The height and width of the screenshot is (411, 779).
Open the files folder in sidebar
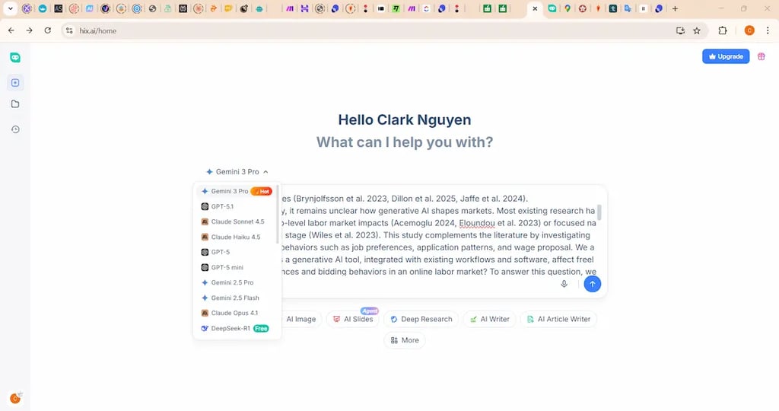coord(15,104)
